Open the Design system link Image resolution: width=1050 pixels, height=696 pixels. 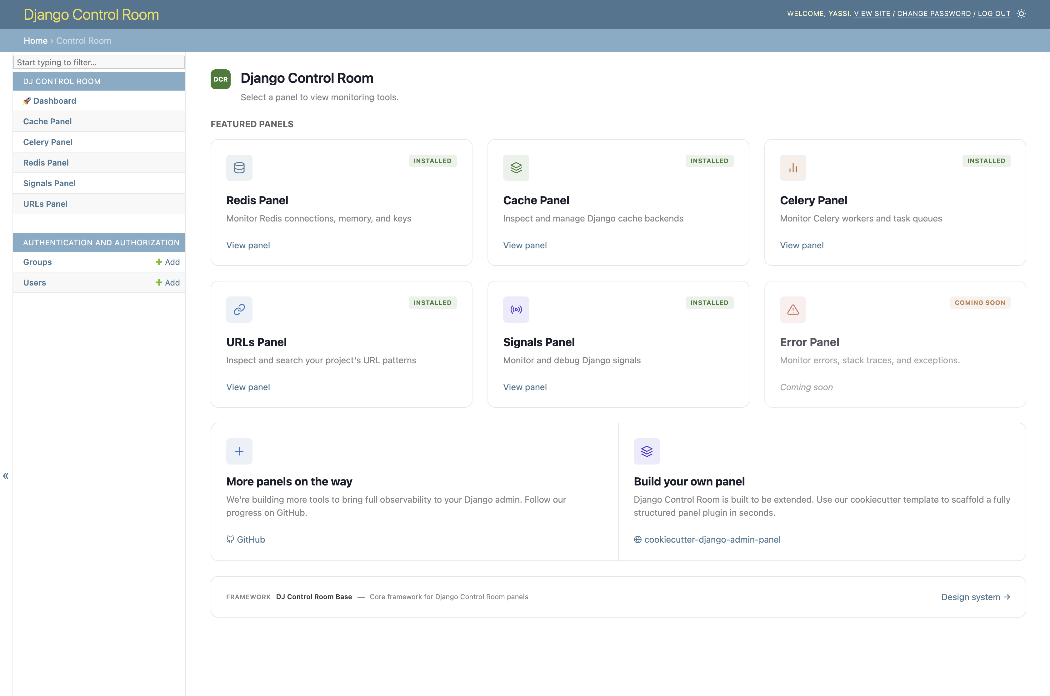tap(975, 597)
